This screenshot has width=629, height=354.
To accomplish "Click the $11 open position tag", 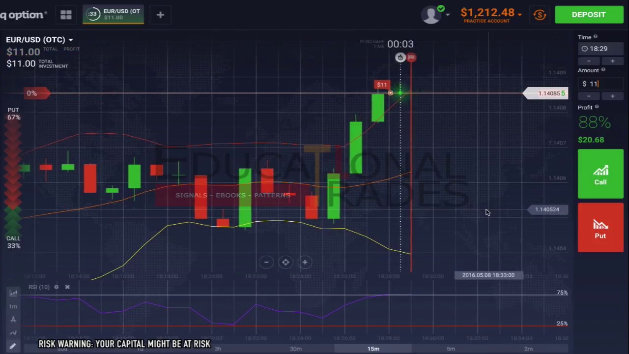I will pyautogui.click(x=382, y=85).
